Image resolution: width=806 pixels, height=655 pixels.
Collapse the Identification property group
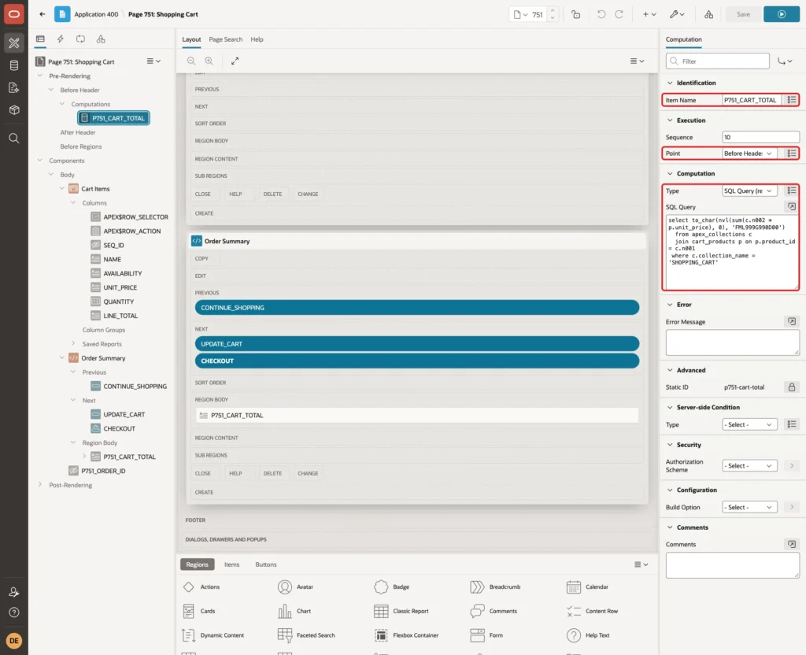point(670,83)
